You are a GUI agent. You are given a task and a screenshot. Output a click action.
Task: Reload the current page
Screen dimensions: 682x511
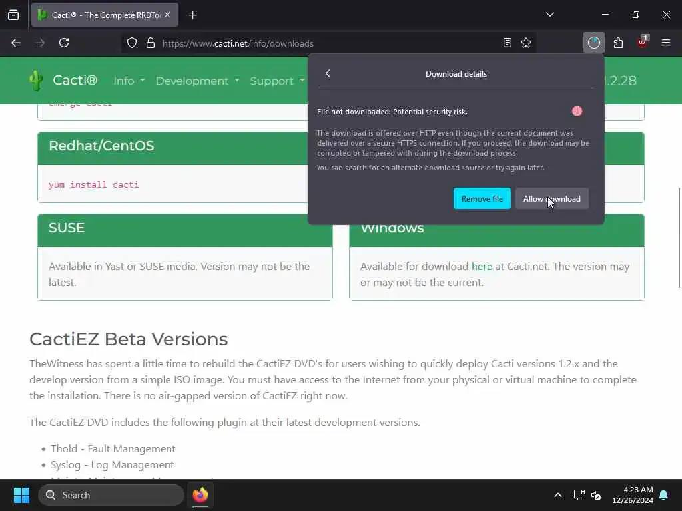64,43
